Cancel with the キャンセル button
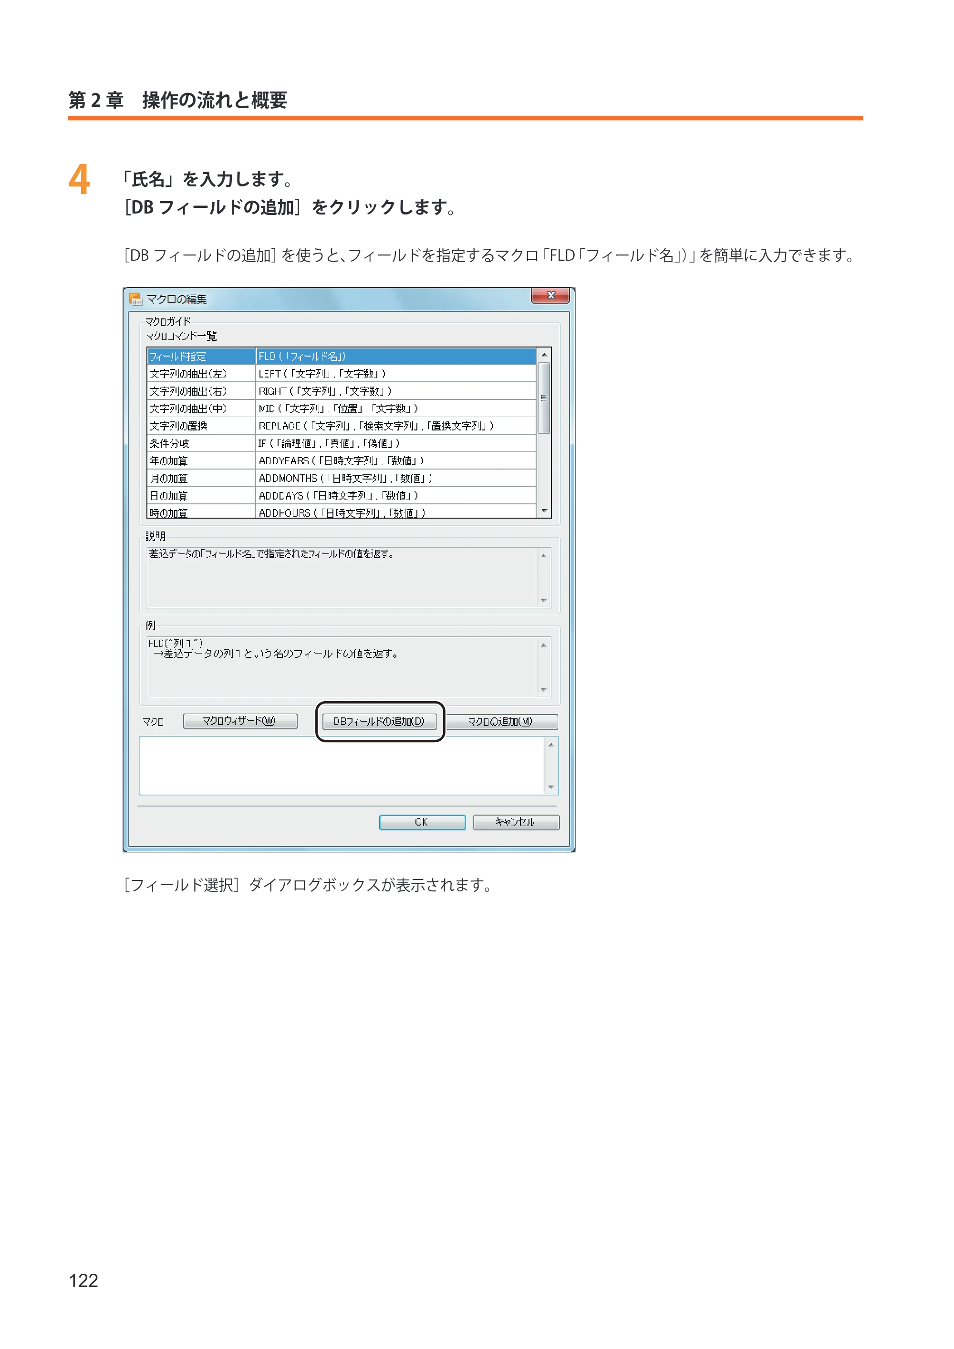This screenshot has width=954, height=1349. click(x=516, y=822)
